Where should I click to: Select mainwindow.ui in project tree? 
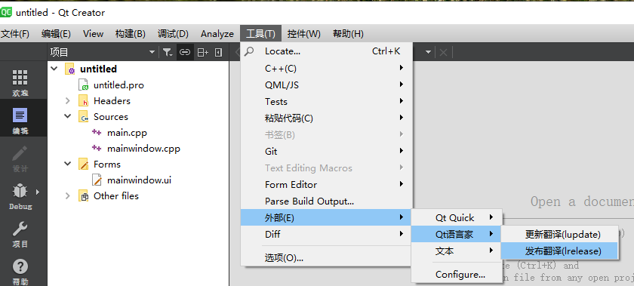click(139, 180)
